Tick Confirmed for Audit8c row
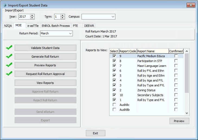This screenshot has width=198, height=140. click(x=176, y=105)
